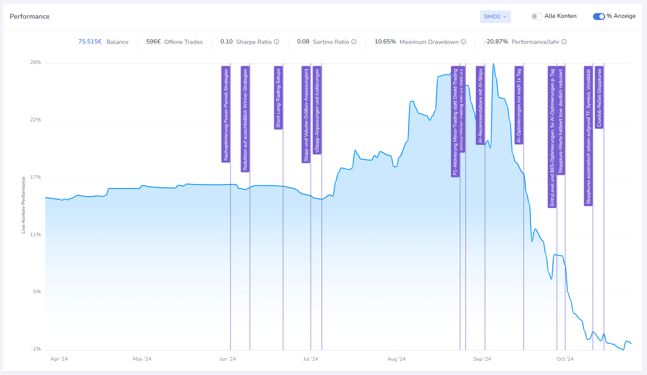Click the Performance/Jahr info icon
The width and height of the screenshot is (647, 375).
click(x=564, y=42)
